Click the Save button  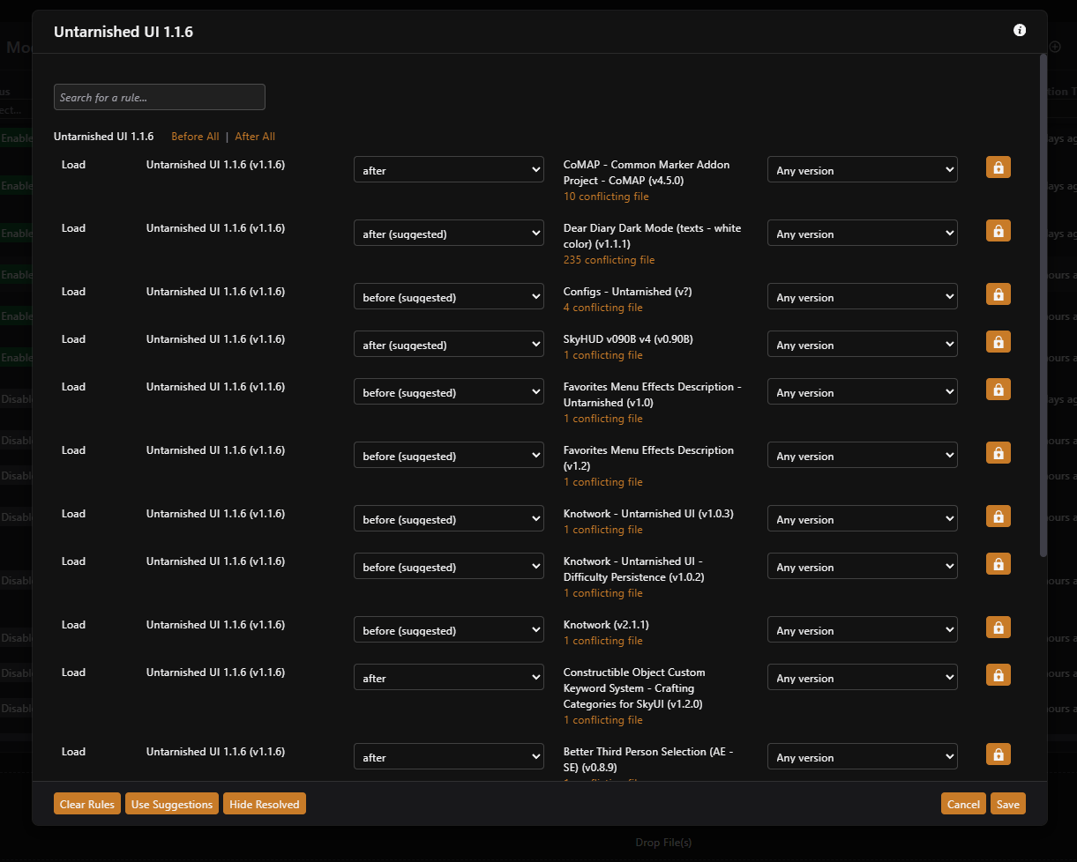[x=1008, y=804]
